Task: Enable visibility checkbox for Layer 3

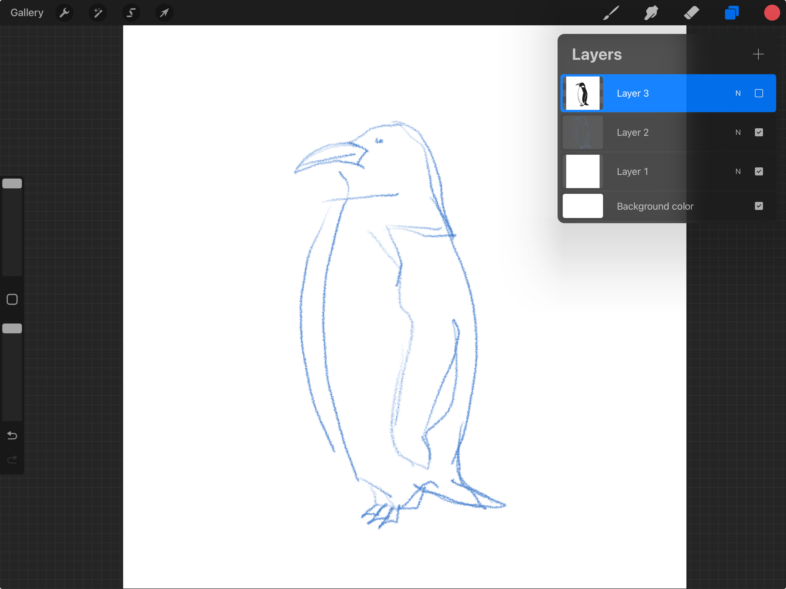Action: pos(759,93)
